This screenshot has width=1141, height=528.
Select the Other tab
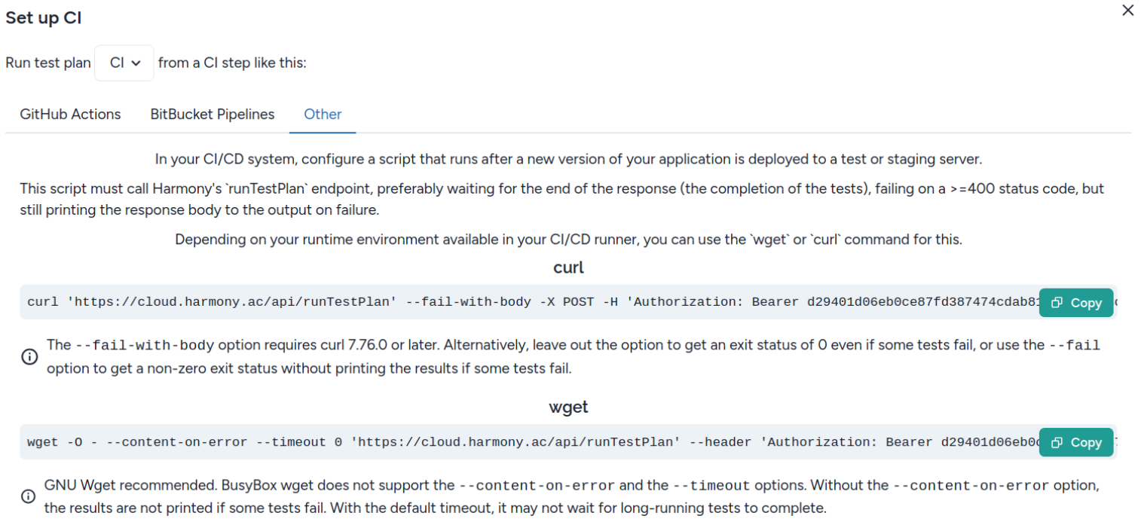click(x=323, y=114)
